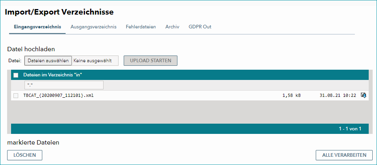
Task: Open the Archiv tab
Action: coord(172,27)
